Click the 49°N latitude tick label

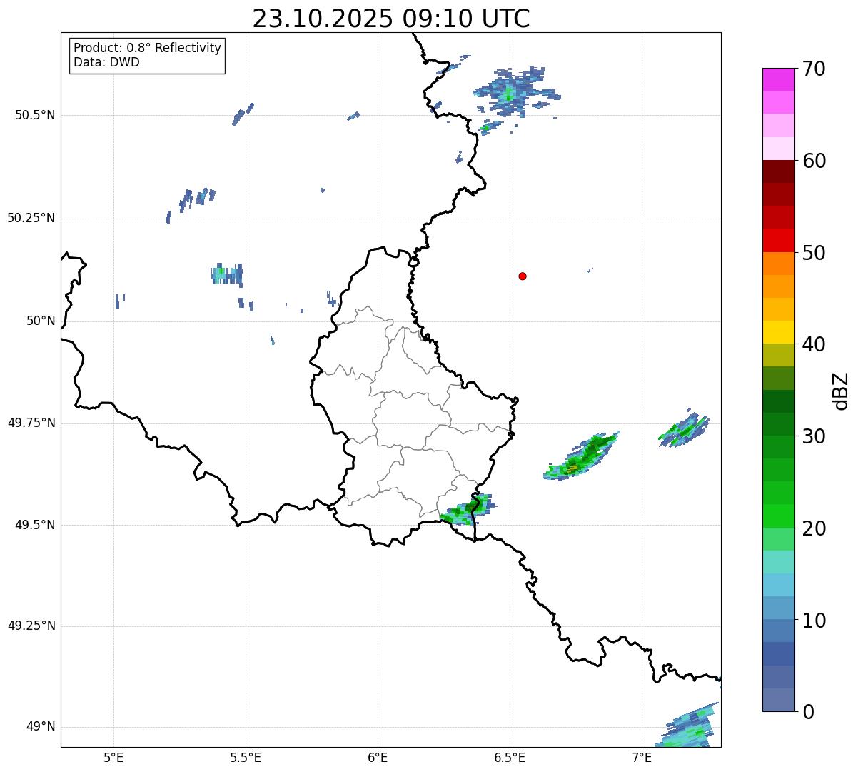pos(41,727)
